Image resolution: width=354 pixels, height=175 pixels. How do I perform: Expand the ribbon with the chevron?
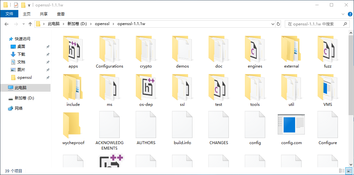point(343,14)
